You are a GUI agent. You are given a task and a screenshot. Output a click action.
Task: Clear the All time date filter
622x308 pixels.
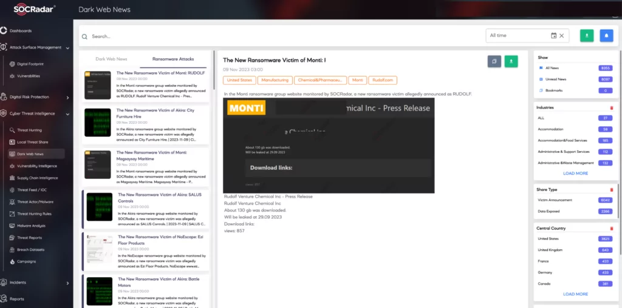(562, 36)
